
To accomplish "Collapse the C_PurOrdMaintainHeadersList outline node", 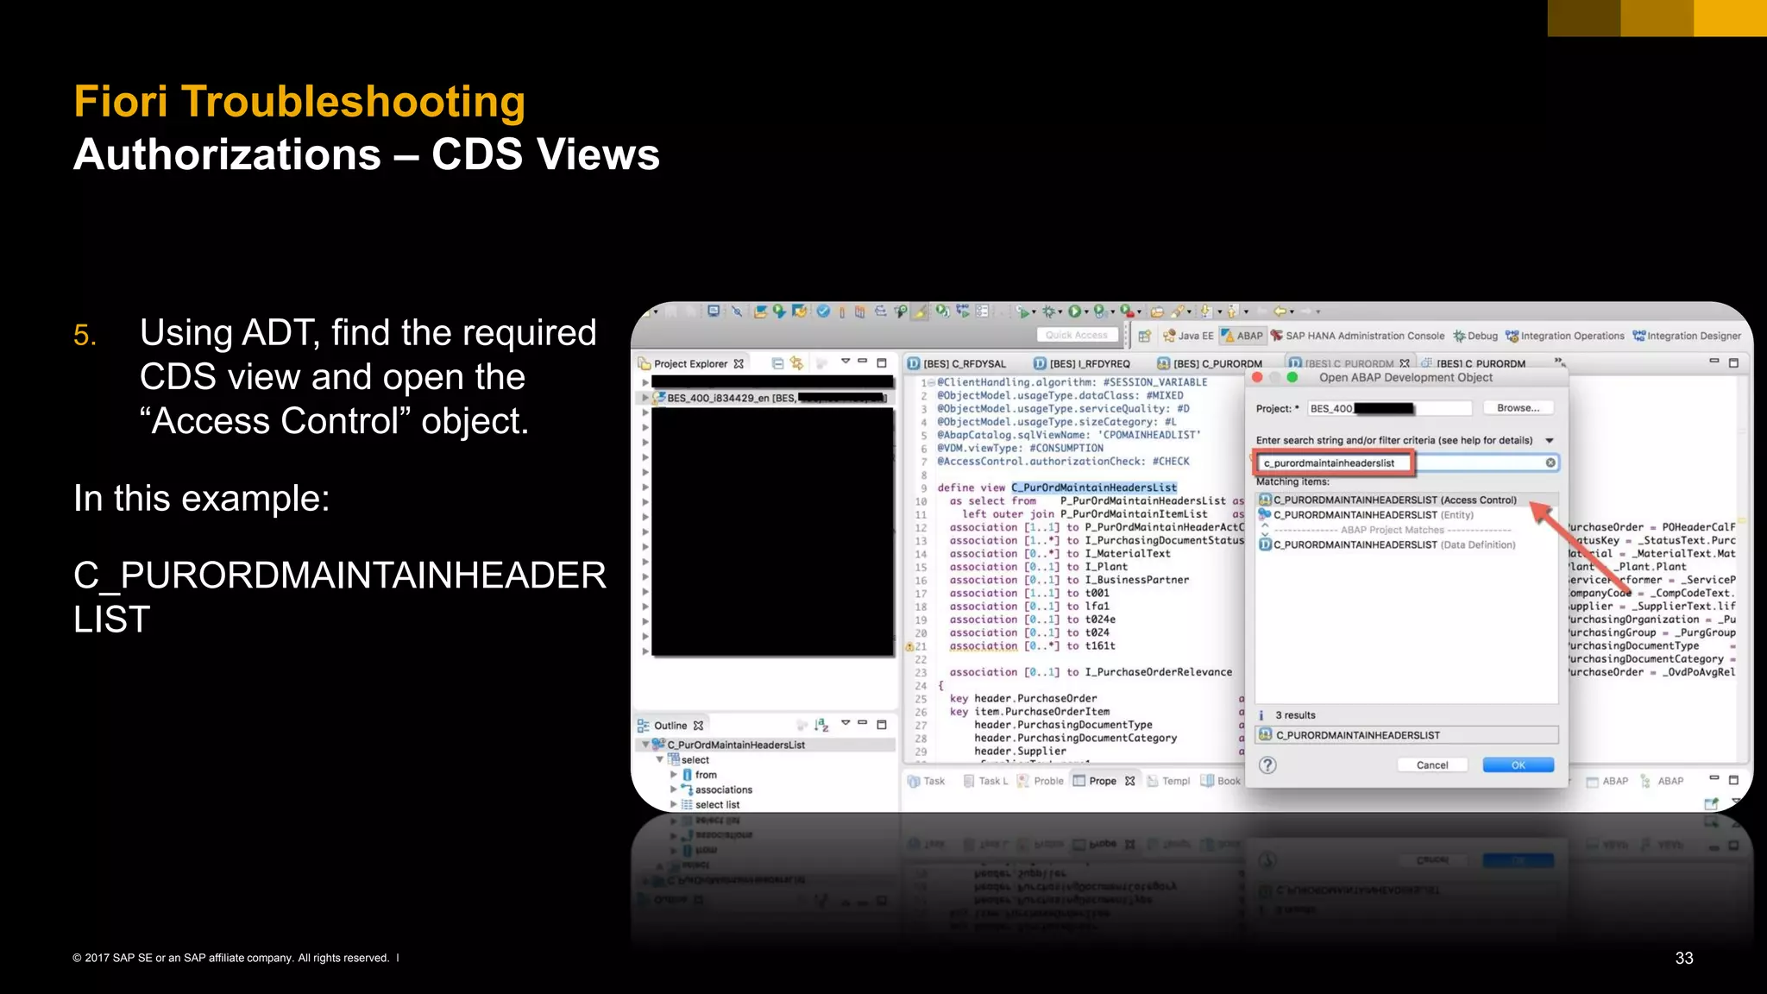I will click(x=645, y=745).
